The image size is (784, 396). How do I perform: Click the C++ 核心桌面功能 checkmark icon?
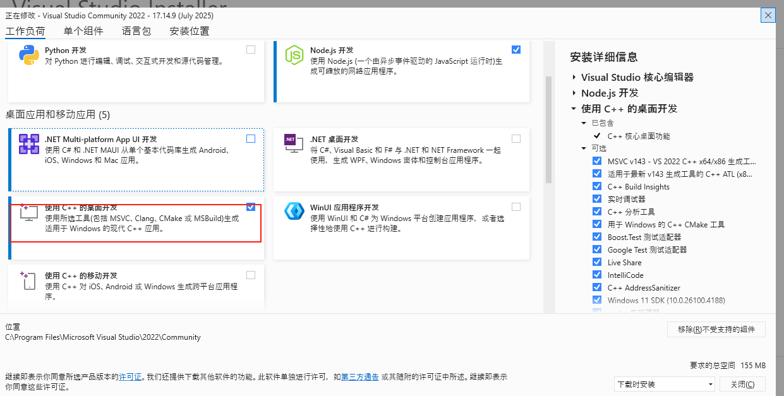click(x=597, y=136)
